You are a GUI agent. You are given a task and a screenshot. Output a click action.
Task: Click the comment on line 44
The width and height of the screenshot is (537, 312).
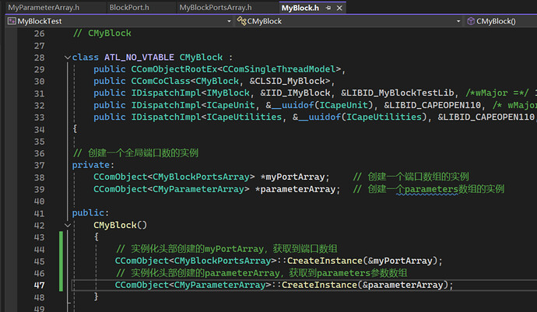[x=226, y=249]
